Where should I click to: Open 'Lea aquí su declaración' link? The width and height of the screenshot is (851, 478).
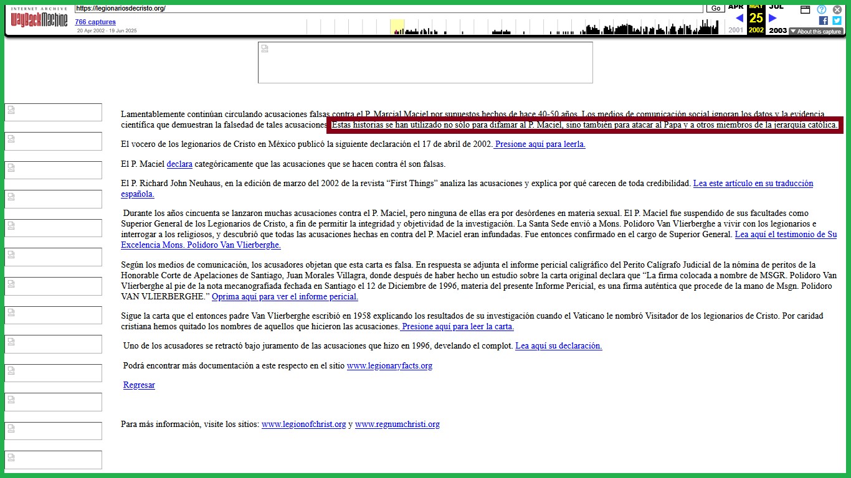[559, 346]
